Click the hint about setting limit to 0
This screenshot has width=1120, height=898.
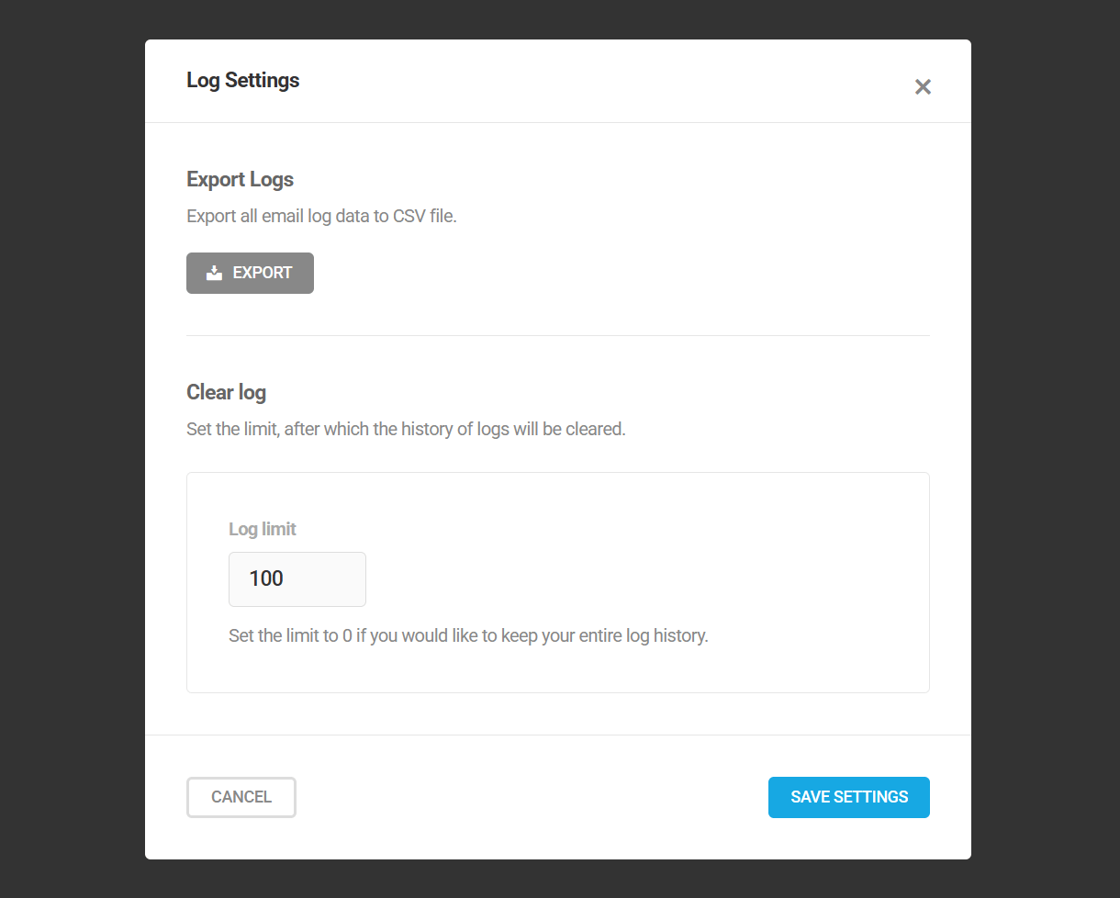coord(468,634)
